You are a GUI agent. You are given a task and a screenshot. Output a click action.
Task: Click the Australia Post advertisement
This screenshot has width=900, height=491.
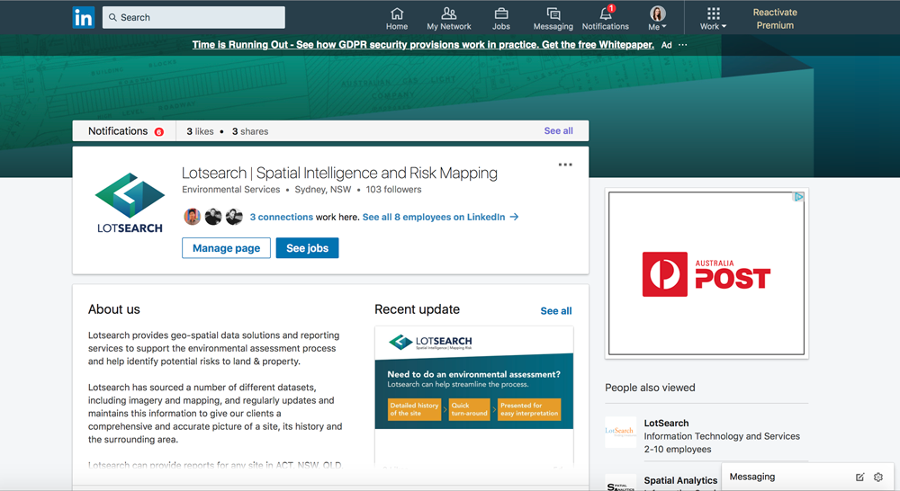tap(706, 273)
